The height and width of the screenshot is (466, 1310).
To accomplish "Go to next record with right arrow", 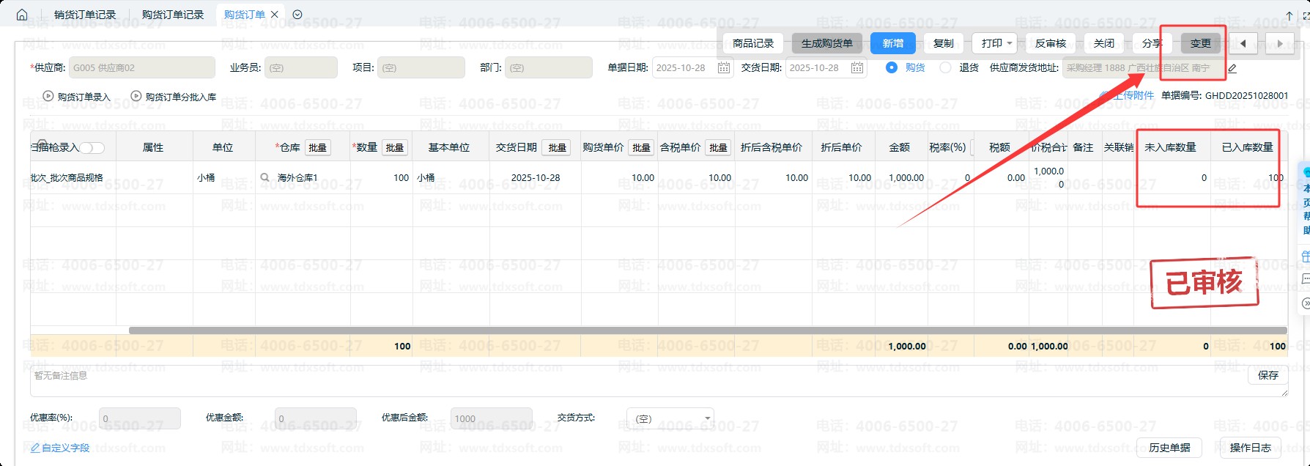I will click(x=1279, y=44).
